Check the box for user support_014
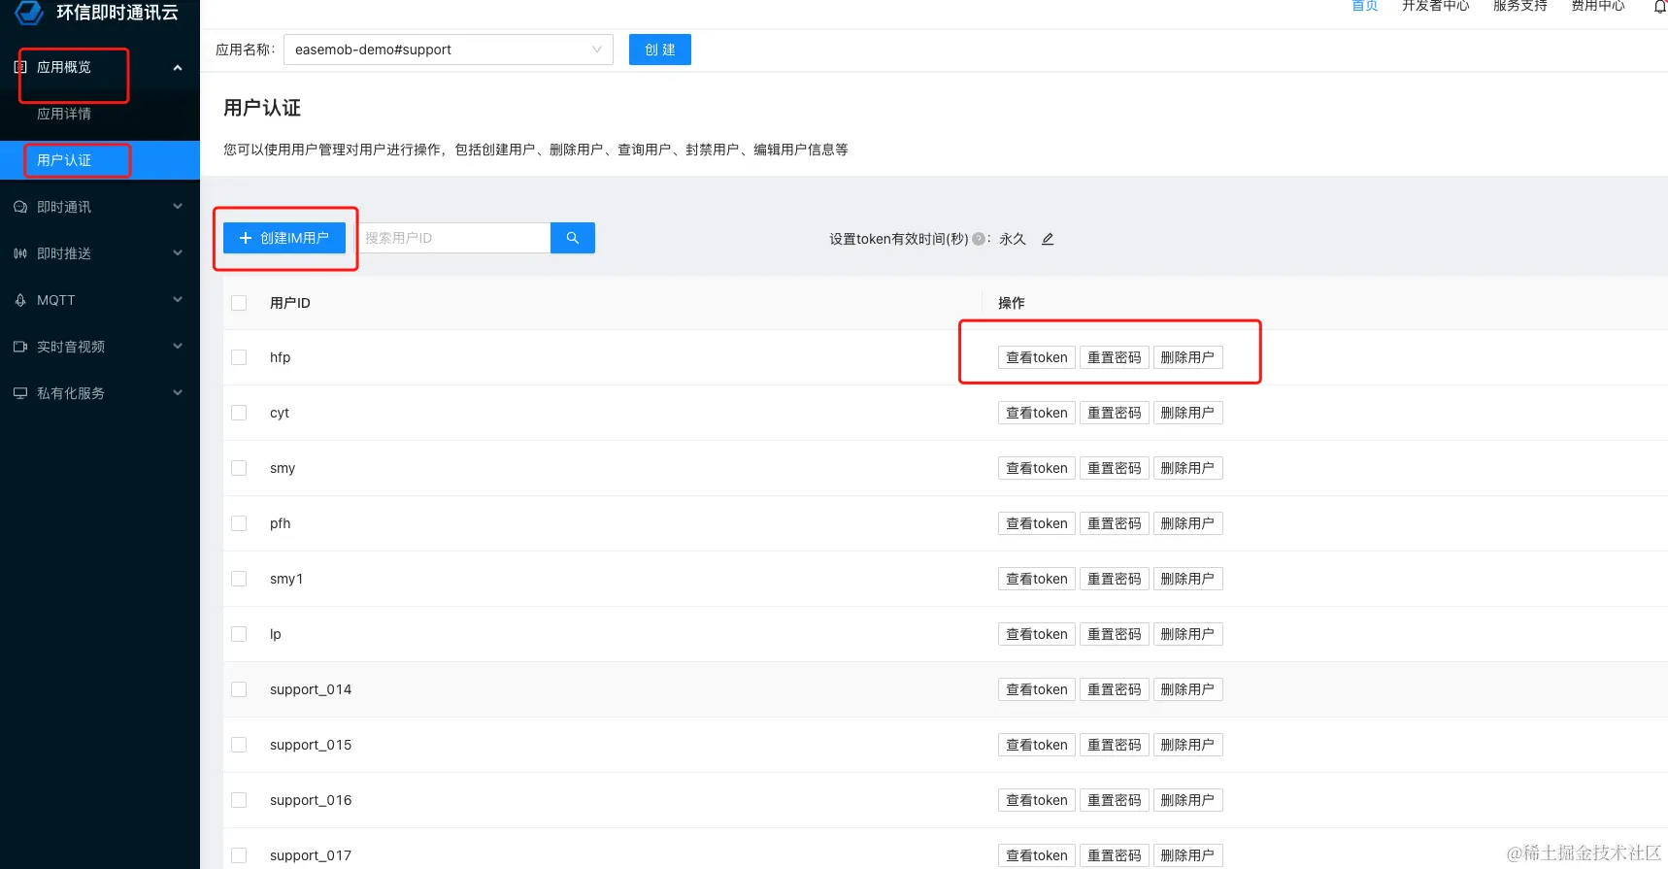1668x869 pixels. click(239, 689)
